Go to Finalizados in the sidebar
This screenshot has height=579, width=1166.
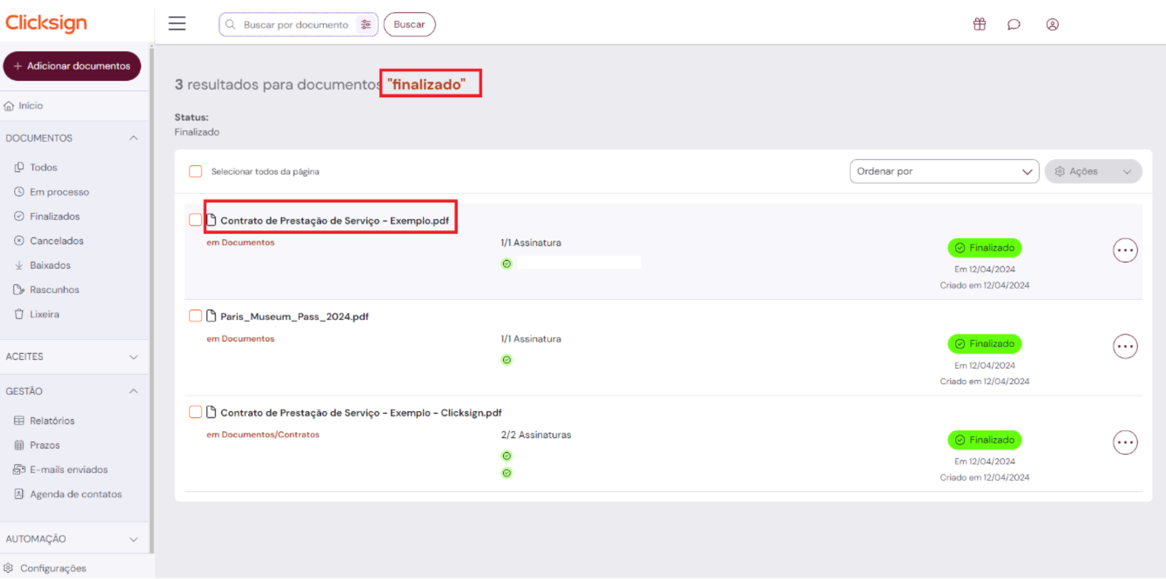click(55, 216)
